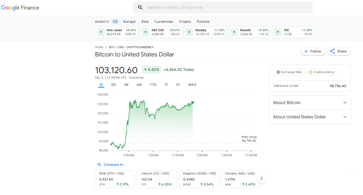Switch to the Europe markets tab
The width and height of the screenshot is (363, 195).
point(129,21)
